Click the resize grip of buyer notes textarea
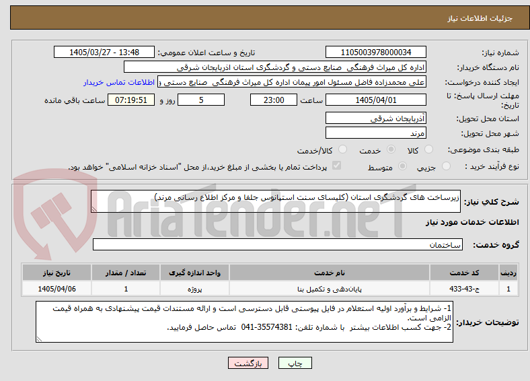530x381 pixels. (39, 339)
